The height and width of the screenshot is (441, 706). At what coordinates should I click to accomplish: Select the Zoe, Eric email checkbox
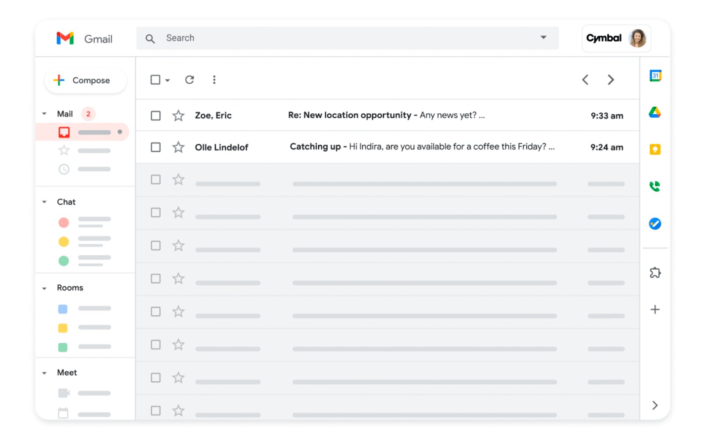(156, 116)
